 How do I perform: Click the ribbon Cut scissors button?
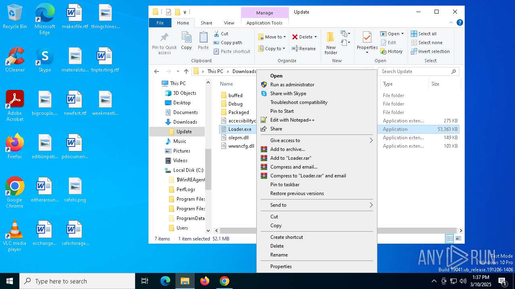pyautogui.click(x=221, y=34)
